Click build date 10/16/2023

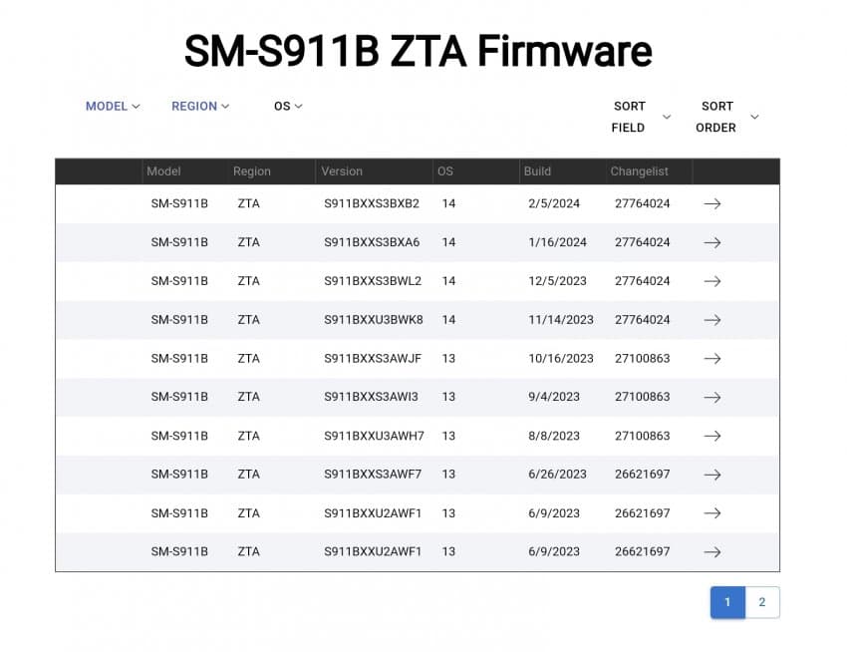click(x=561, y=359)
